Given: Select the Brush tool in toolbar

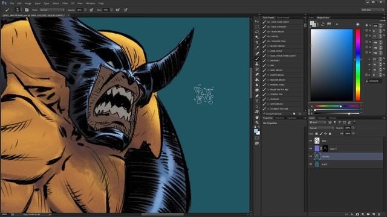Looking at the screenshot, I should [x=257, y=58].
